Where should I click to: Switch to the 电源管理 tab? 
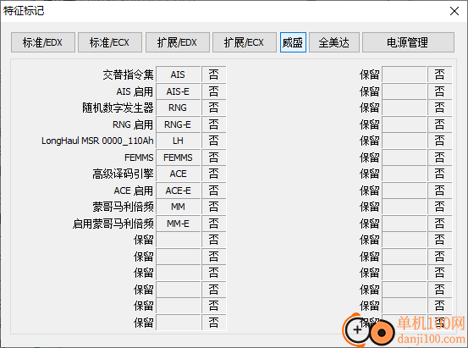coord(408,42)
